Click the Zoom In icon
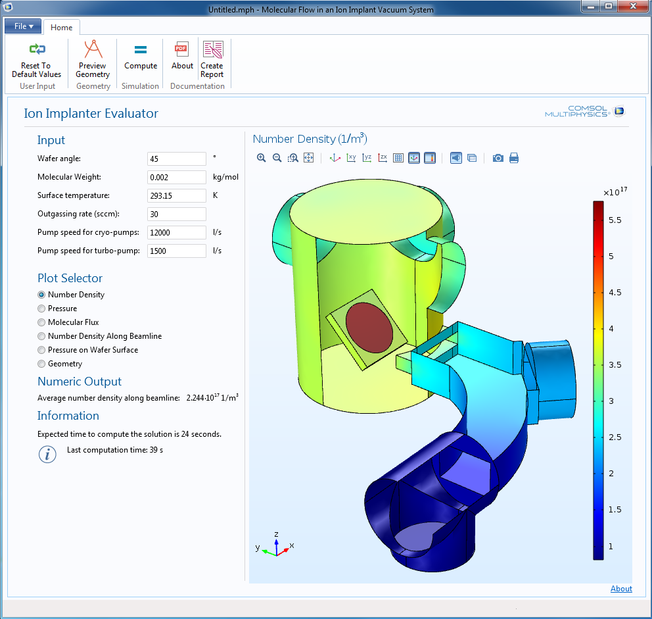This screenshot has width=652, height=619. [x=262, y=158]
